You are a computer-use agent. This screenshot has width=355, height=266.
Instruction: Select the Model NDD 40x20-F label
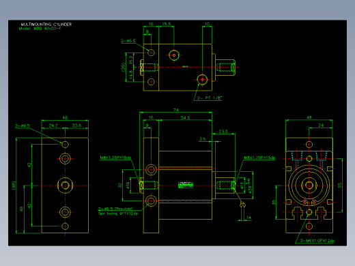pyautogui.click(x=40, y=29)
